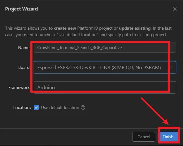Select the Name field label
Screen dimensions: 183x146
coord(24,48)
